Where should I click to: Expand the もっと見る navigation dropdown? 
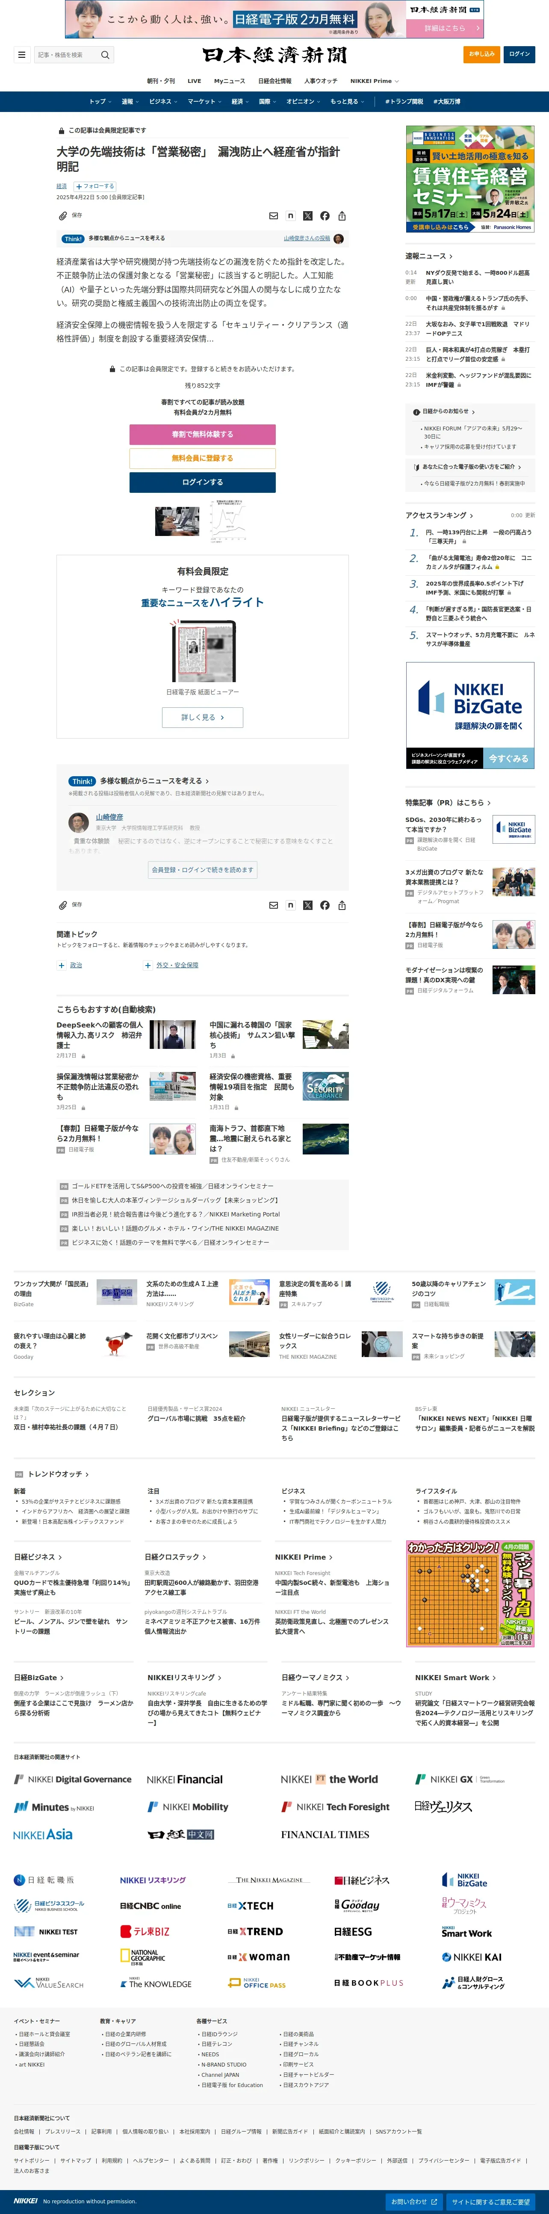click(346, 101)
